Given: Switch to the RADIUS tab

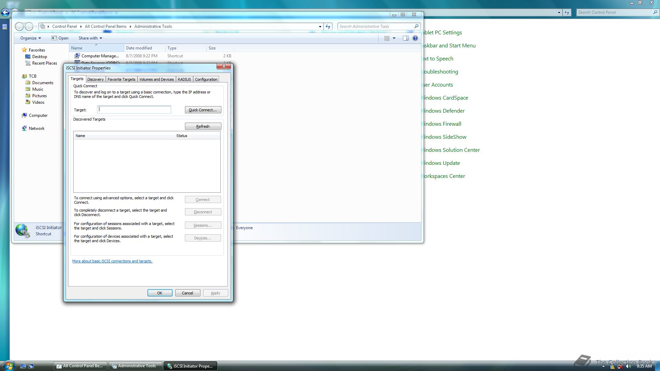Looking at the screenshot, I should [x=184, y=79].
